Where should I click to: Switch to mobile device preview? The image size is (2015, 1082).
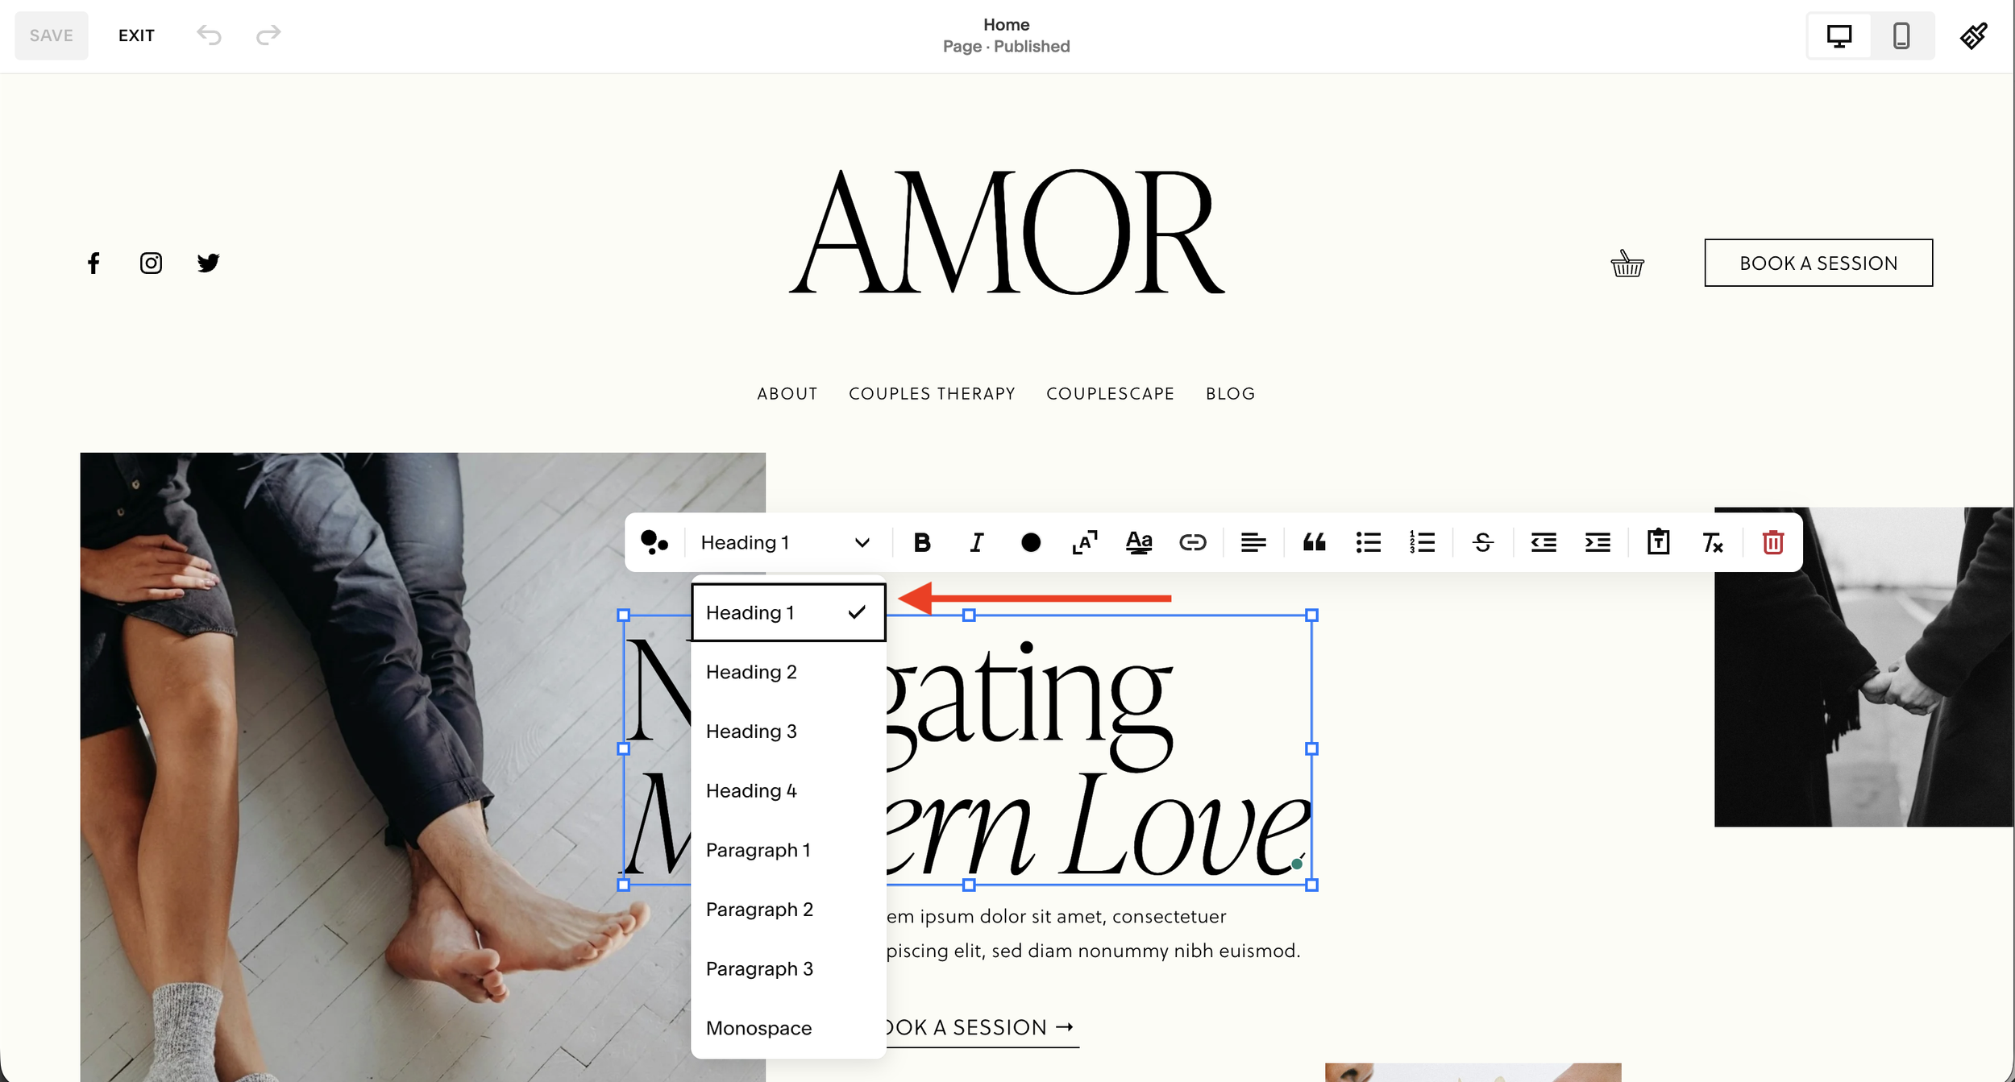click(x=1901, y=35)
